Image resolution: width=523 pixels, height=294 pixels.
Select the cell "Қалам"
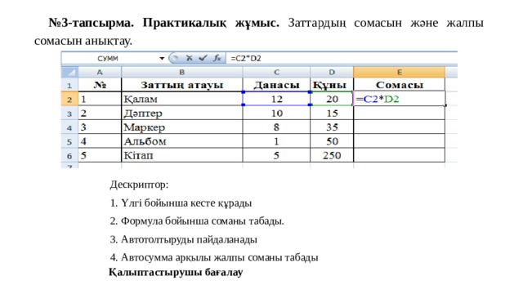coord(182,99)
